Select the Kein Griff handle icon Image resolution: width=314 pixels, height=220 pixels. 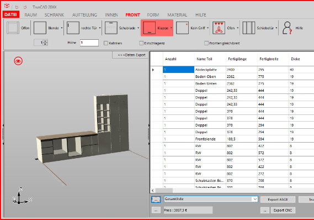[x=182, y=28]
